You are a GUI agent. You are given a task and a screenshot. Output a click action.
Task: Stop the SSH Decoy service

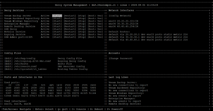pos(82,29)
